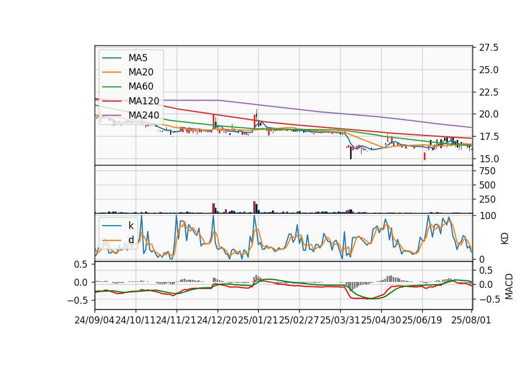Click the 25/02/27 date label
The height and width of the screenshot is (377, 525).
coord(299,320)
